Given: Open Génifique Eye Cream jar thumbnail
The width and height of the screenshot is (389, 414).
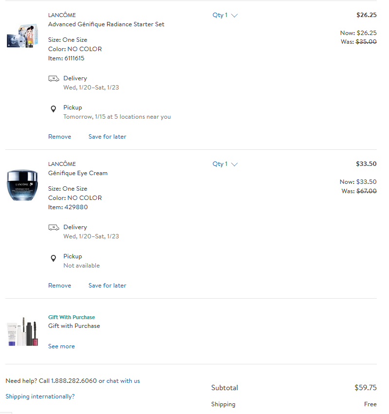Looking at the screenshot, I should (22, 185).
